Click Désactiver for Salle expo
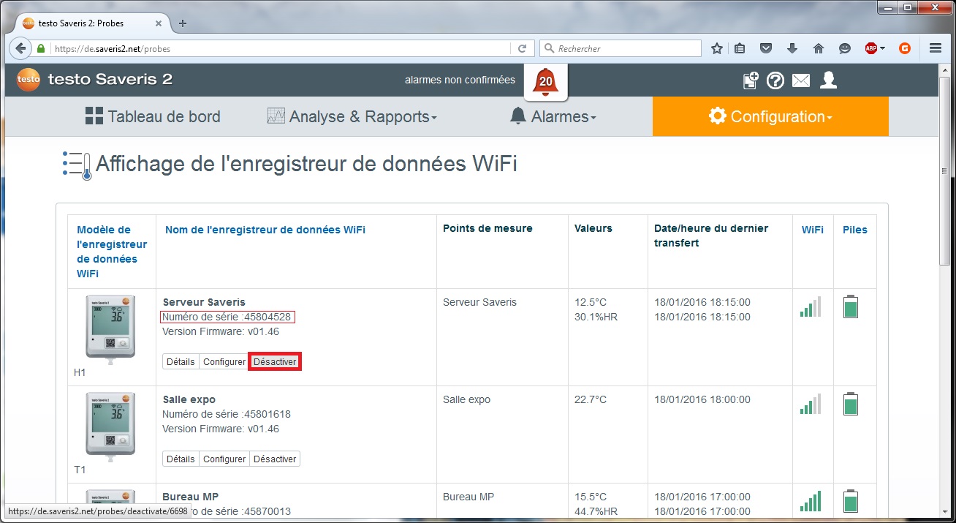956x523 pixels. (x=275, y=459)
